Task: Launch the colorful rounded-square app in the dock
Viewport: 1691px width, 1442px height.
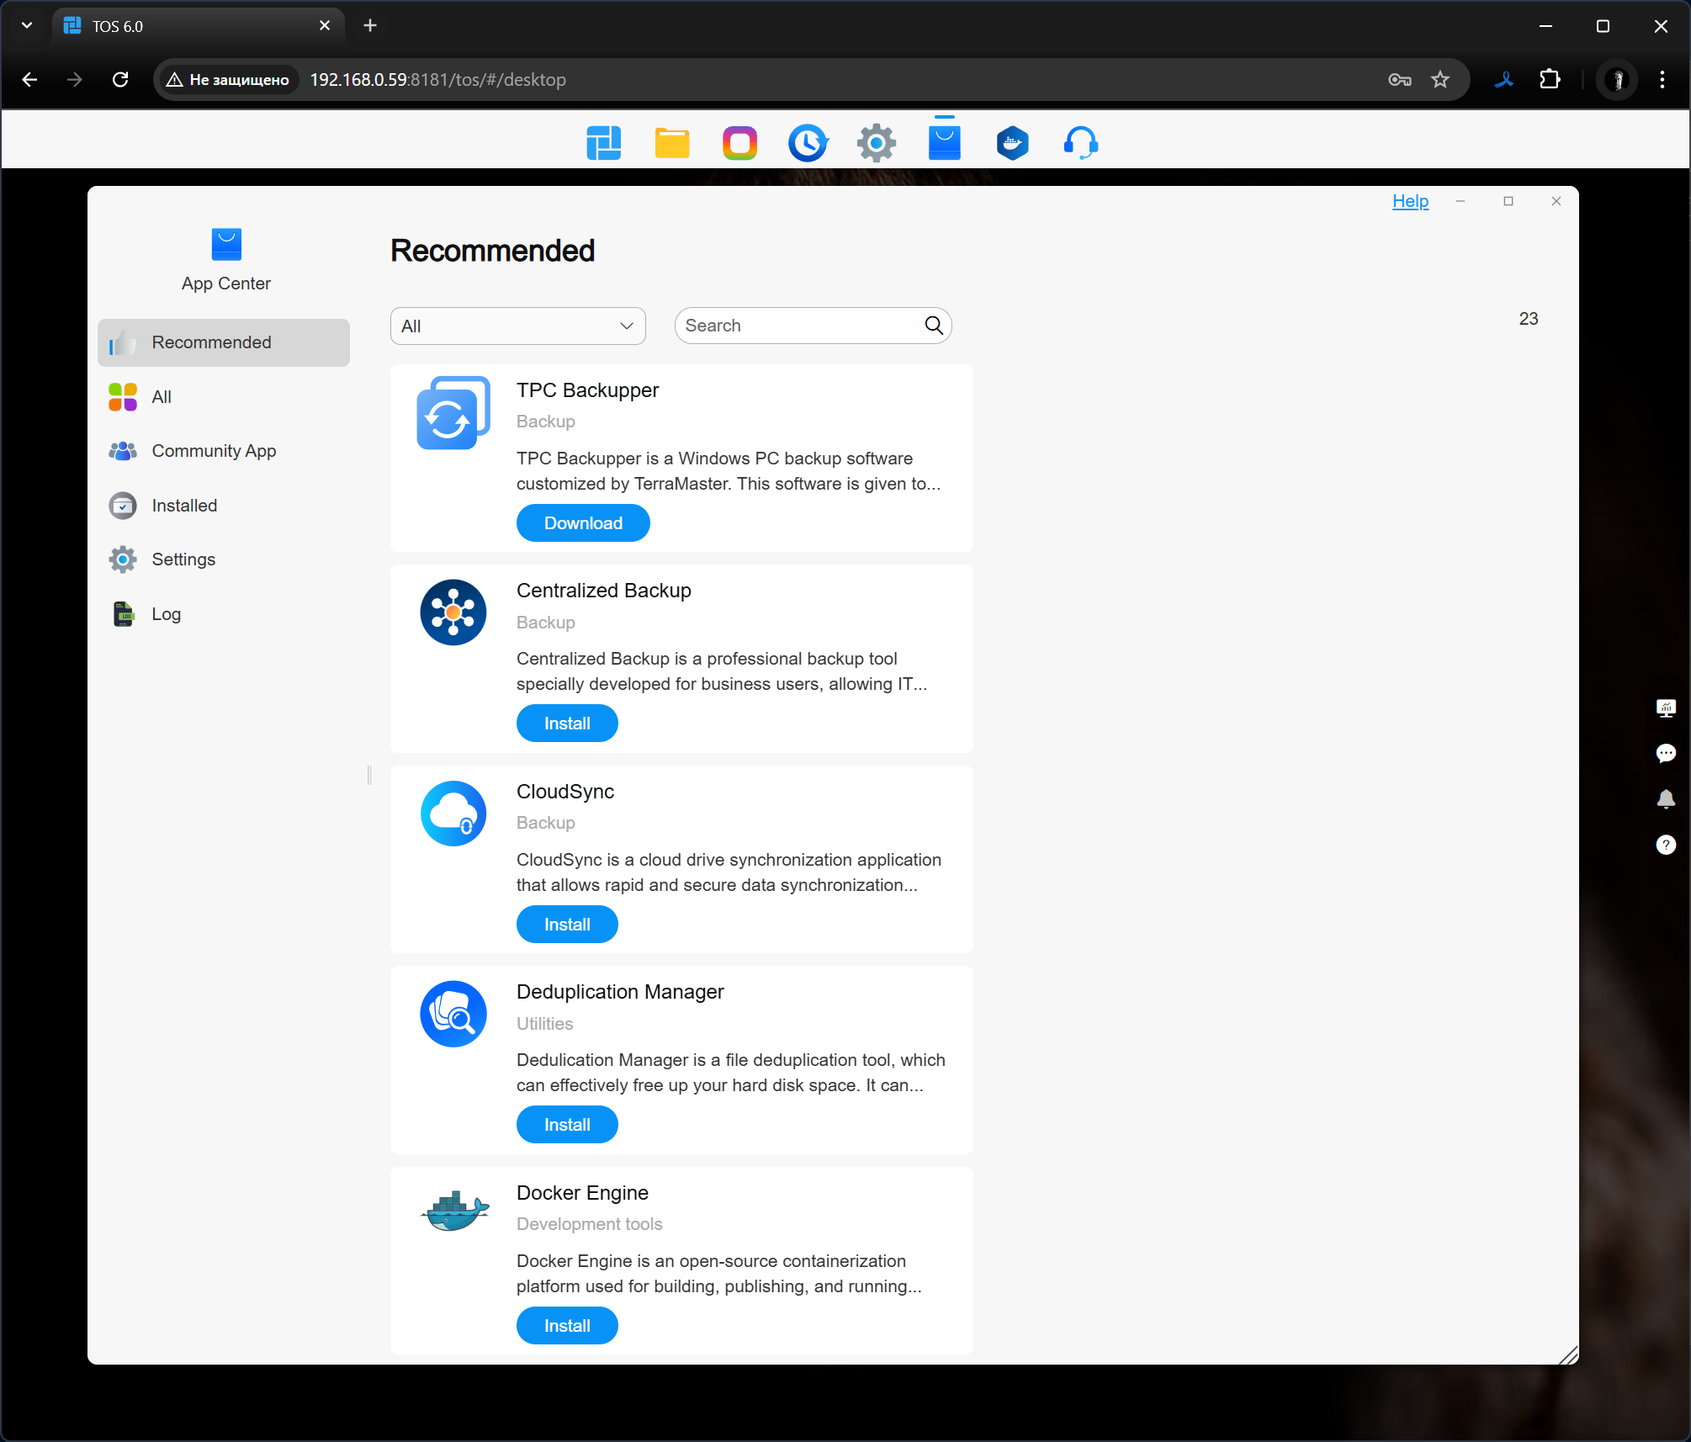Action: tap(740, 143)
